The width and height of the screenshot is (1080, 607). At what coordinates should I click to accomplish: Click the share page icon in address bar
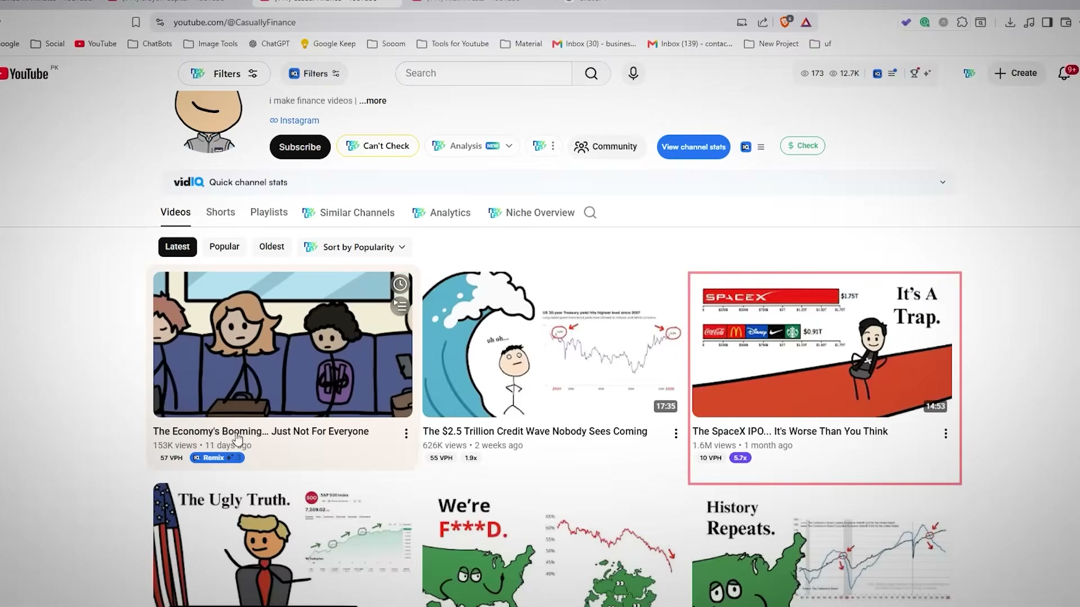pos(763,22)
